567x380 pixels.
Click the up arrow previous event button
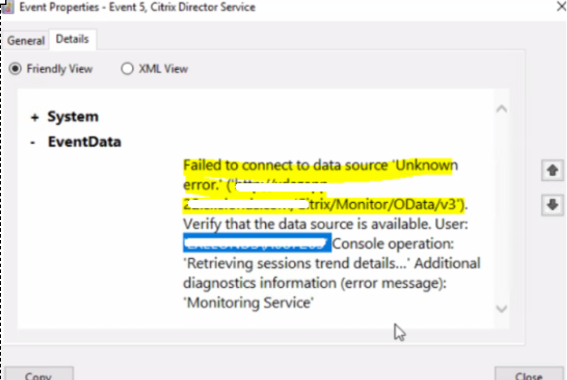(552, 170)
